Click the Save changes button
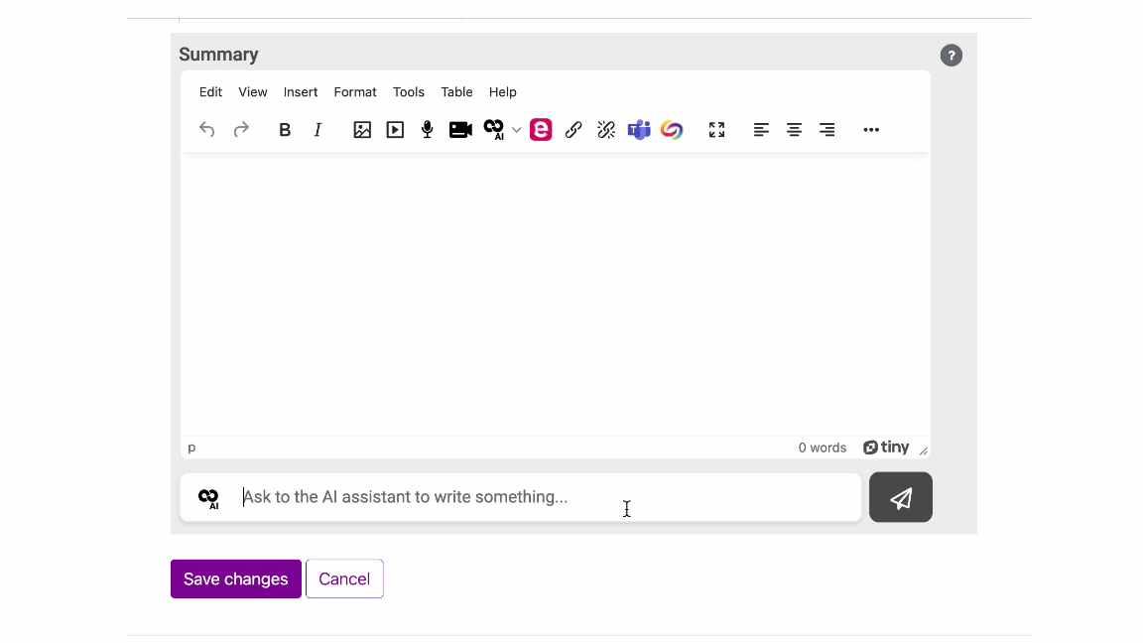The width and height of the screenshot is (1143, 643). tap(236, 579)
